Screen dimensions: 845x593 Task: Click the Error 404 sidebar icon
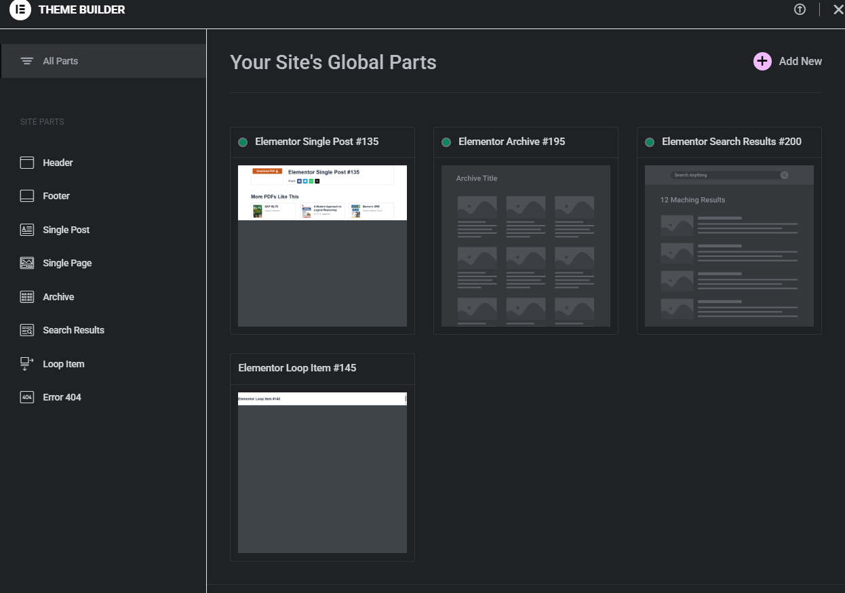click(27, 397)
